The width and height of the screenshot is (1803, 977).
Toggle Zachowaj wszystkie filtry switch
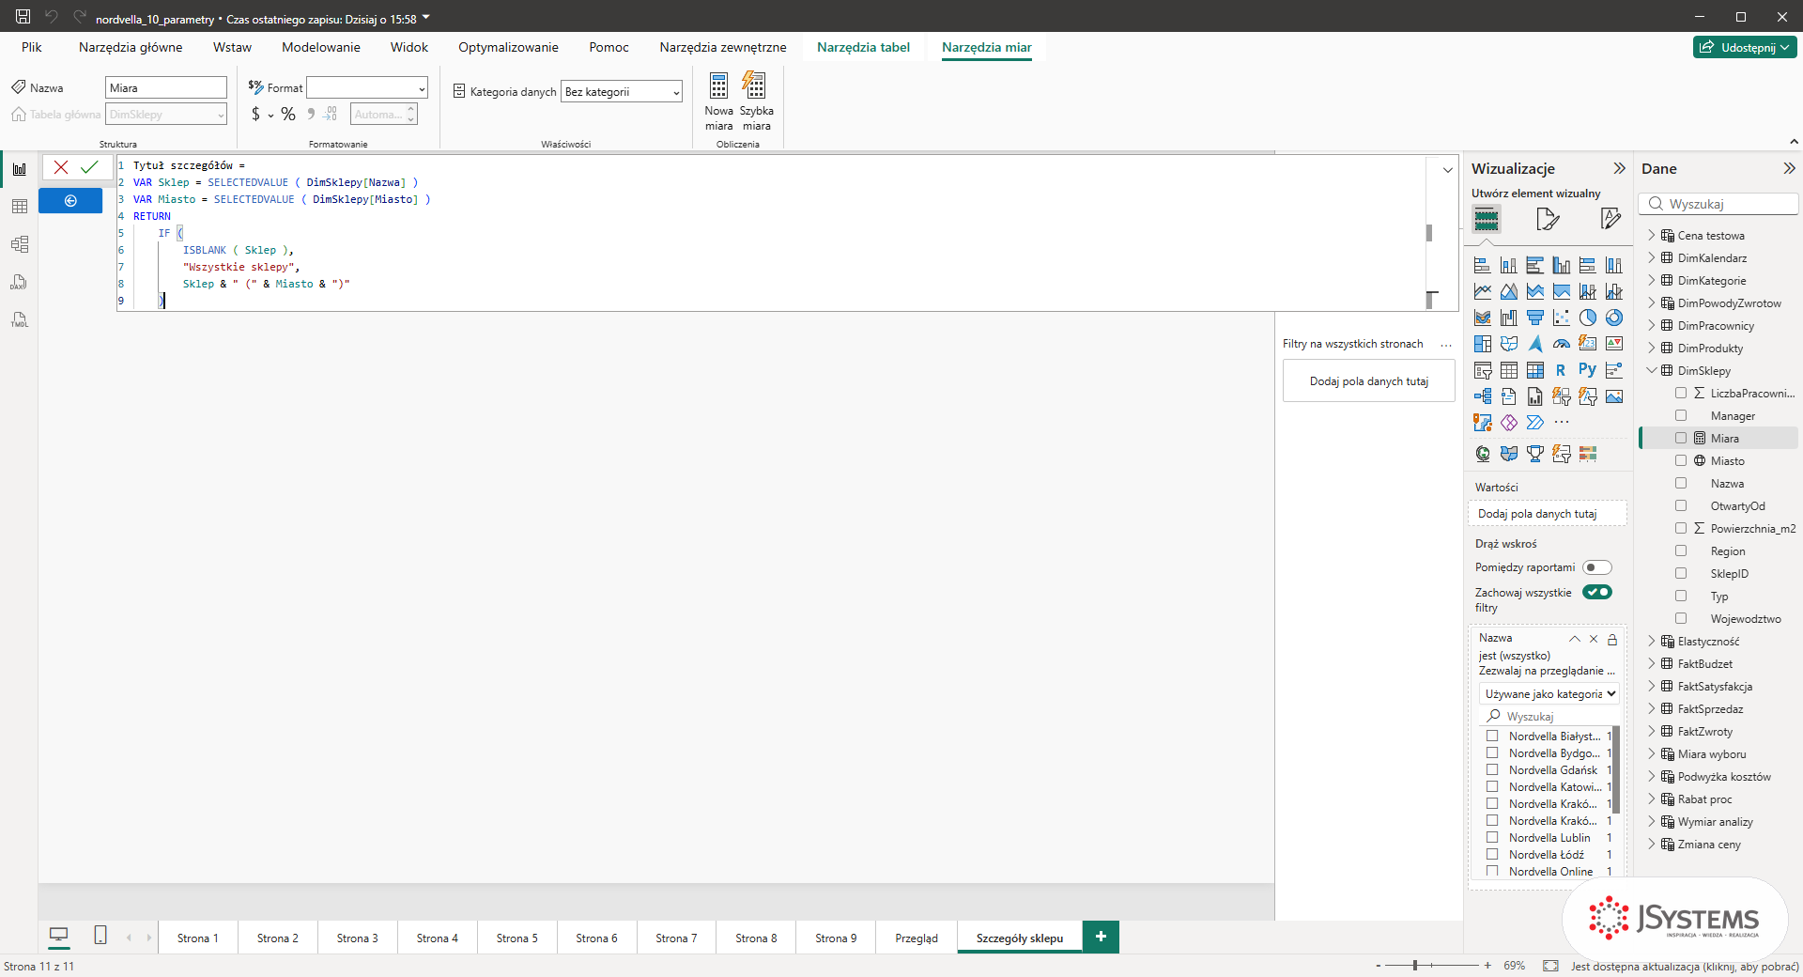(x=1597, y=592)
